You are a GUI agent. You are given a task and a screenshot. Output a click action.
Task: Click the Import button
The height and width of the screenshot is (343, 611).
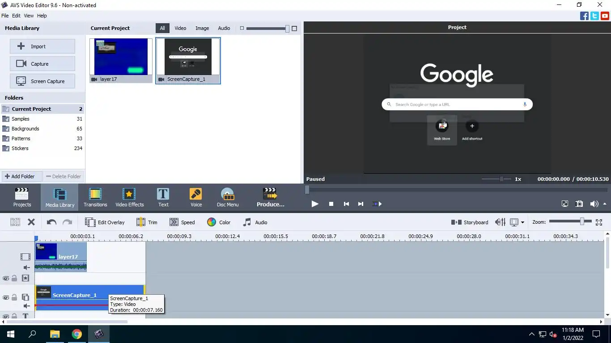[42, 46]
